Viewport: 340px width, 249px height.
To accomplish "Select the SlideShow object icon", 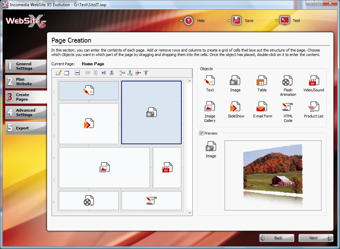I will 235,106.
